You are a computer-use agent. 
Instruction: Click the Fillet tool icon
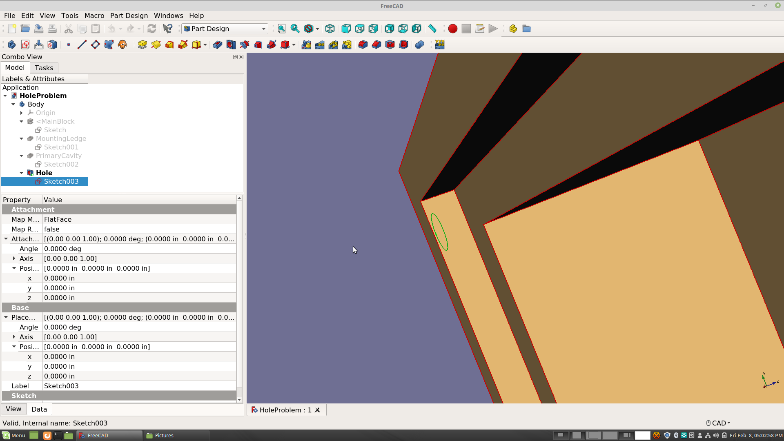tap(363, 45)
